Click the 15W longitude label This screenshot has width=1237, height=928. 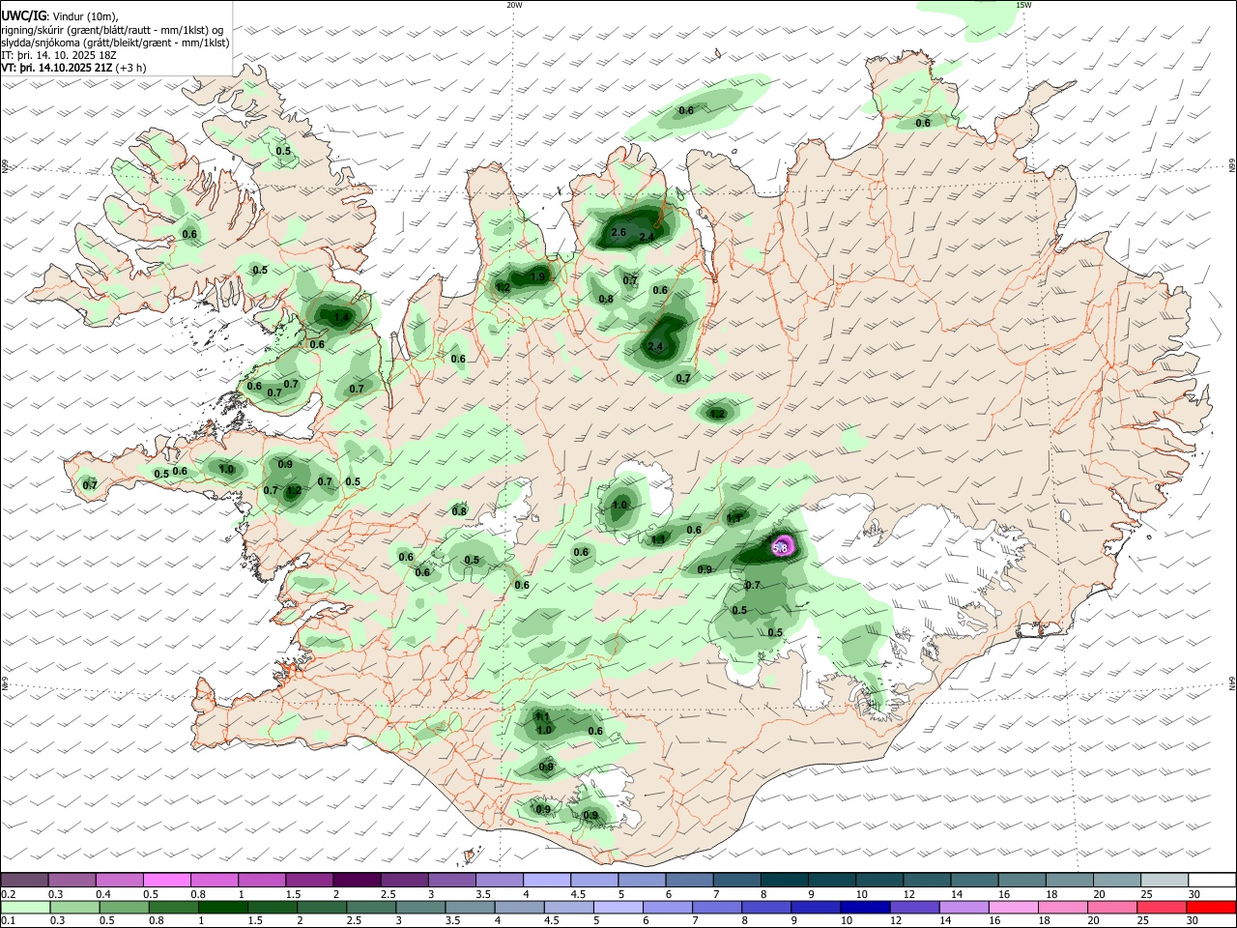coord(1023,5)
